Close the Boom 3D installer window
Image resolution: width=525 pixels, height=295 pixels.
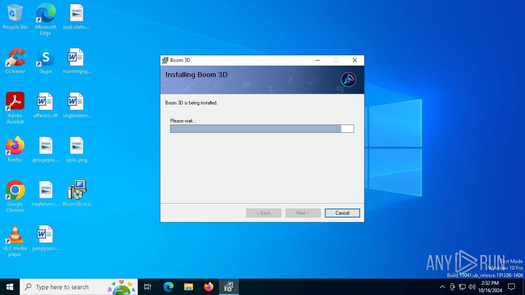point(355,60)
